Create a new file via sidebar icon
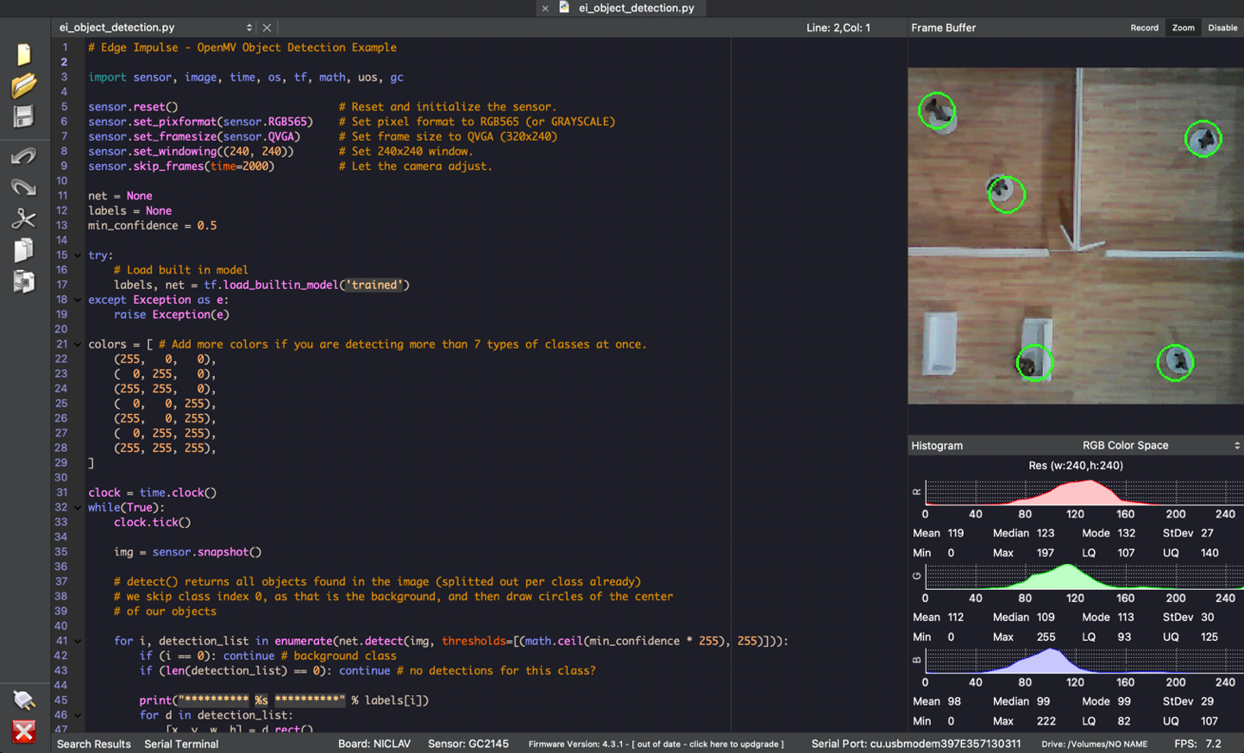Viewport: 1244px width, 753px height. coord(23,54)
